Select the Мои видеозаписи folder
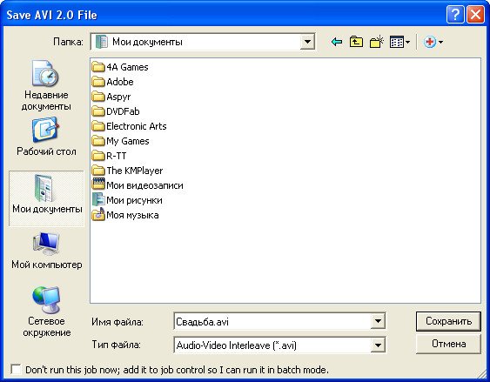Image resolution: width=490 pixels, height=382 pixels. click(138, 185)
